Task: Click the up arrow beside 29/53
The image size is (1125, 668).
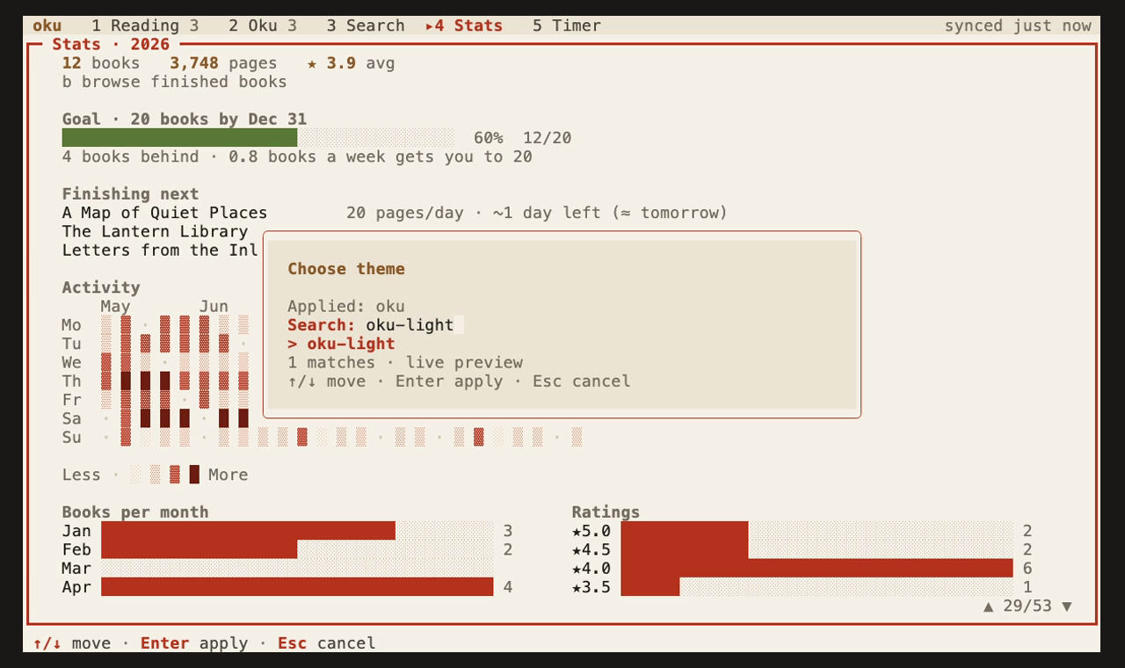Action: pyautogui.click(x=989, y=606)
